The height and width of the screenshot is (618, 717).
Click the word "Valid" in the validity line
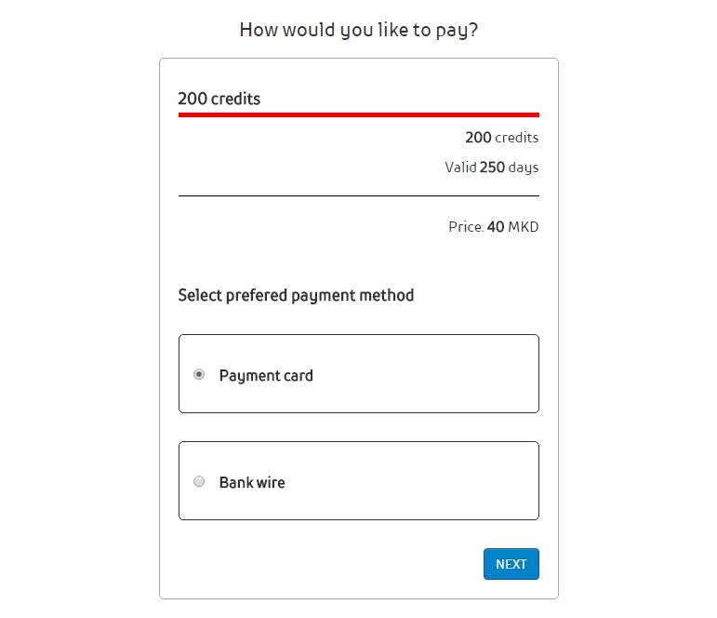460,168
